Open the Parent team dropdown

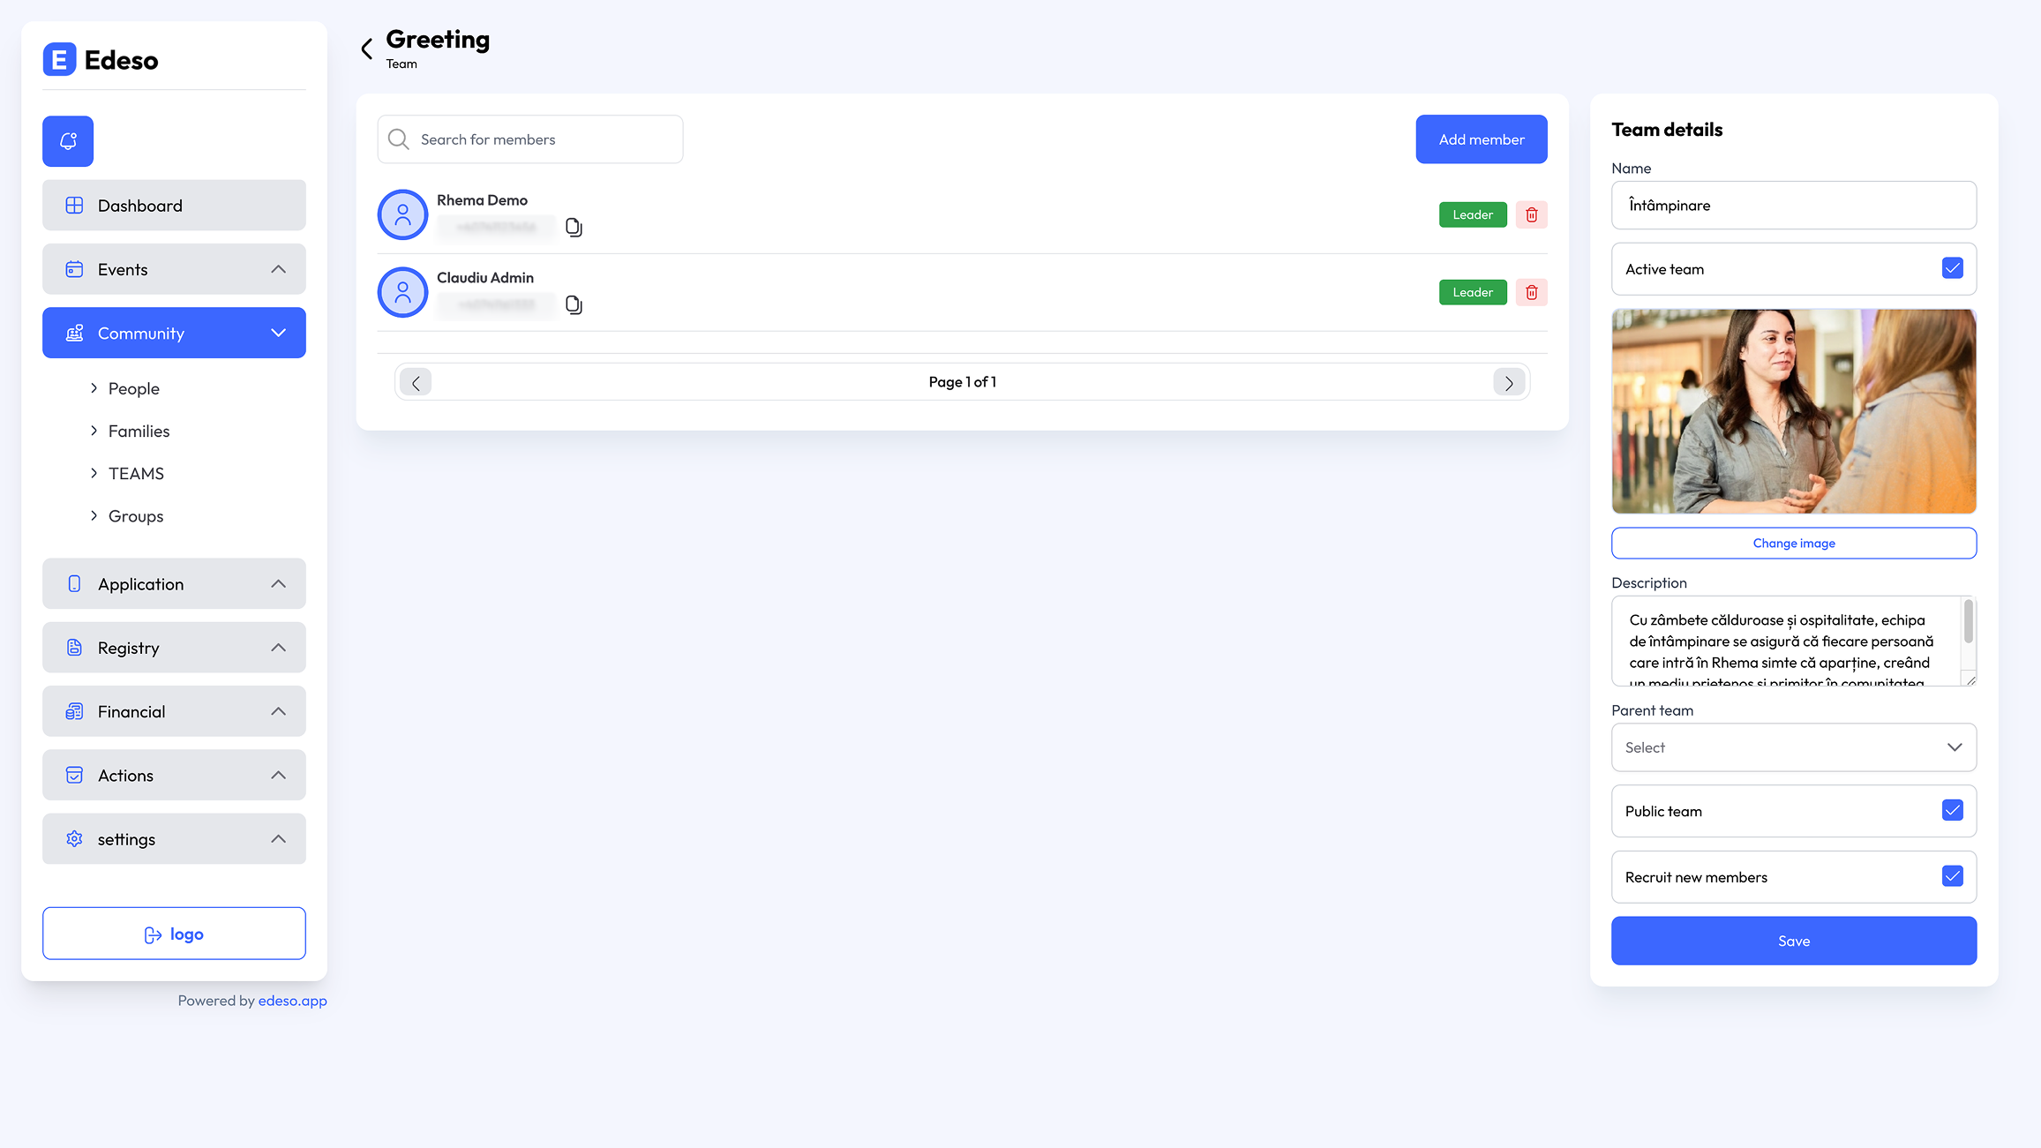(1793, 747)
